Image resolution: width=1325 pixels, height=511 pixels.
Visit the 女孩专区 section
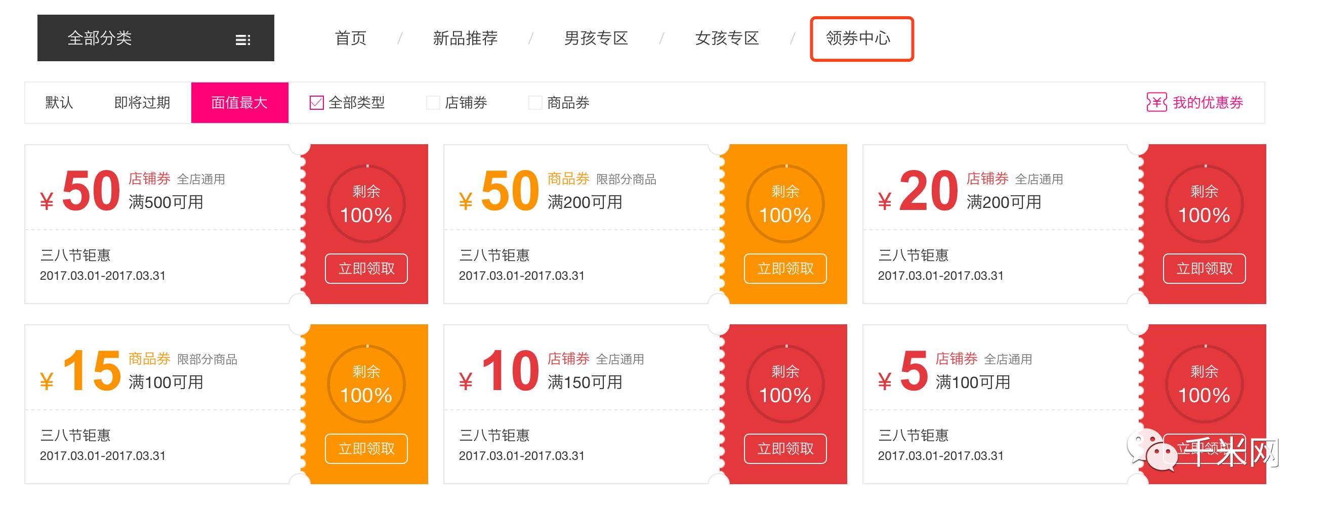pos(728,38)
